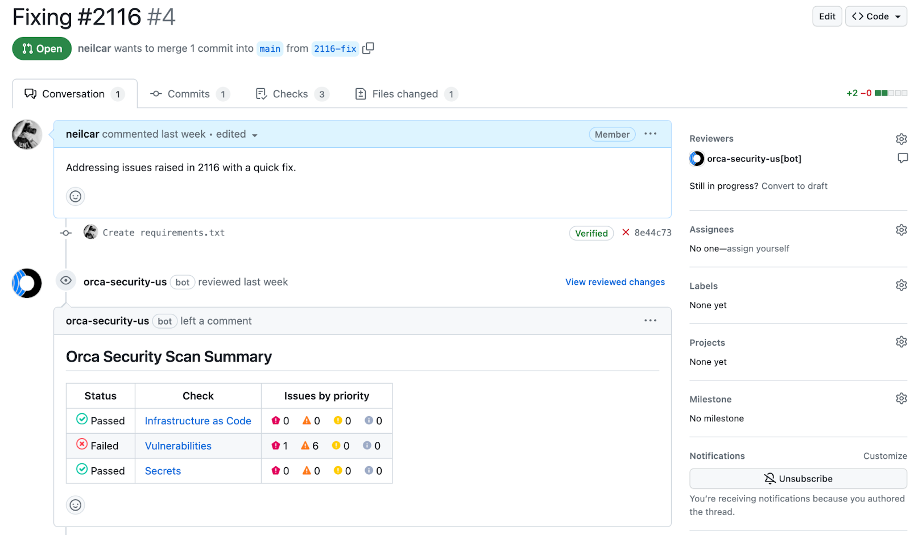Open the View reviewed changes link
Image resolution: width=910 pixels, height=535 pixels.
click(615, 281)
